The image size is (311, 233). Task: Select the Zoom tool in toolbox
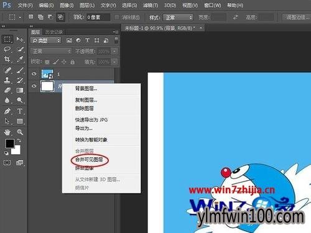[x=20, y=132]
